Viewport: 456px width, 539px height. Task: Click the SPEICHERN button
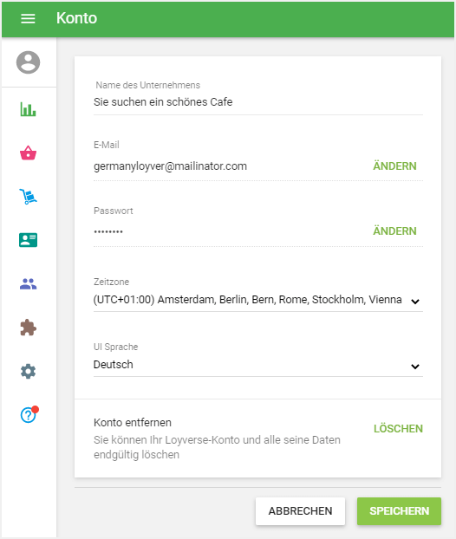click(400, 511)
